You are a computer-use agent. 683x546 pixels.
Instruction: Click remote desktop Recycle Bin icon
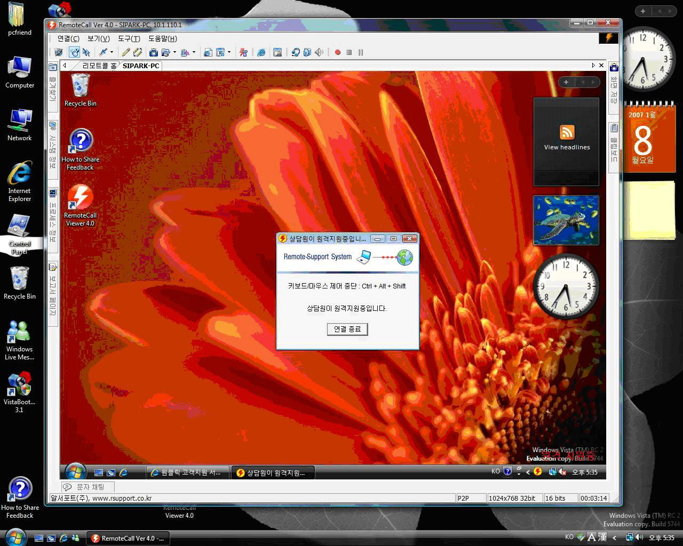pyautogui.click(x=81, y=90)
